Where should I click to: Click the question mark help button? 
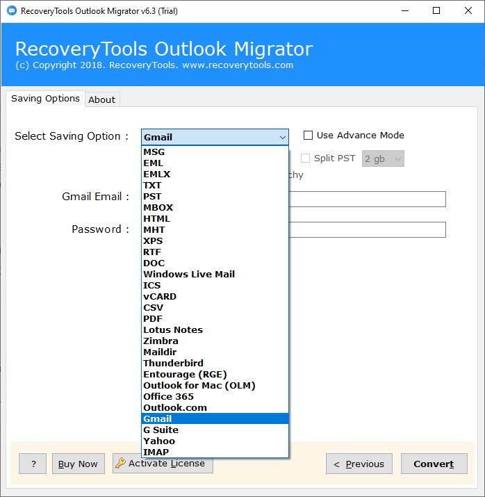(x=33, y=464)
